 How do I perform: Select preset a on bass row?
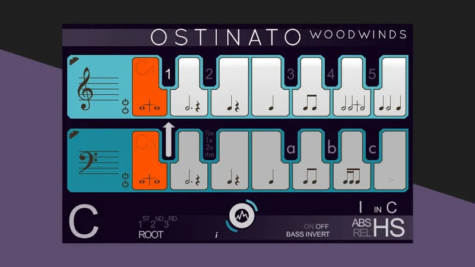291,149
